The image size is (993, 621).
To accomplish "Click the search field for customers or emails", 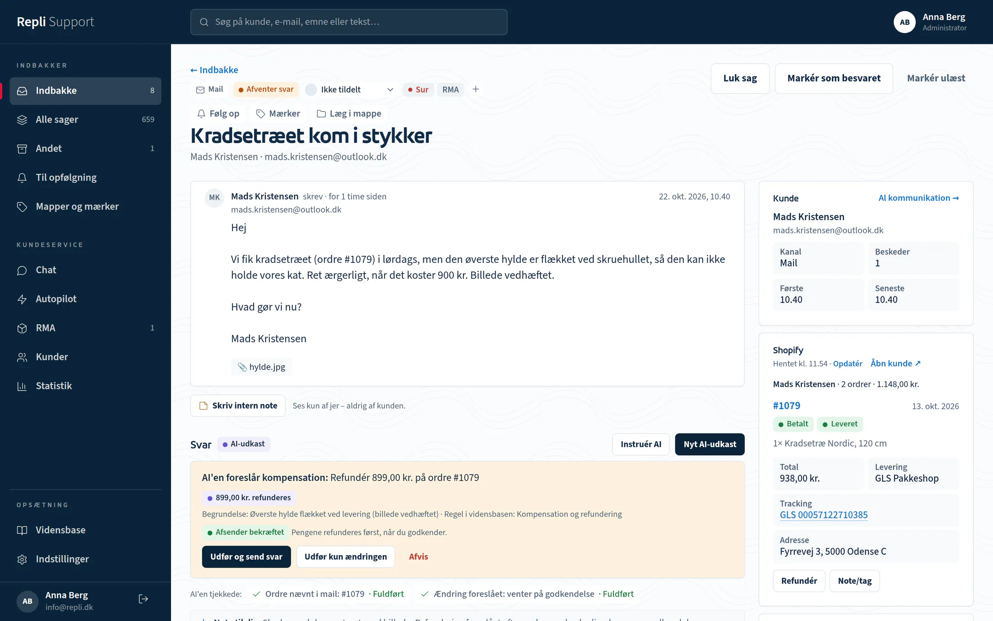I will pos(348,22).
